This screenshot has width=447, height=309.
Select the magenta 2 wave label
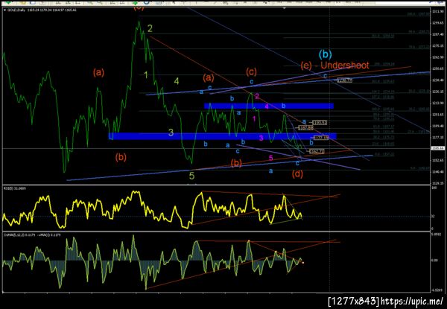click(257, 96)
